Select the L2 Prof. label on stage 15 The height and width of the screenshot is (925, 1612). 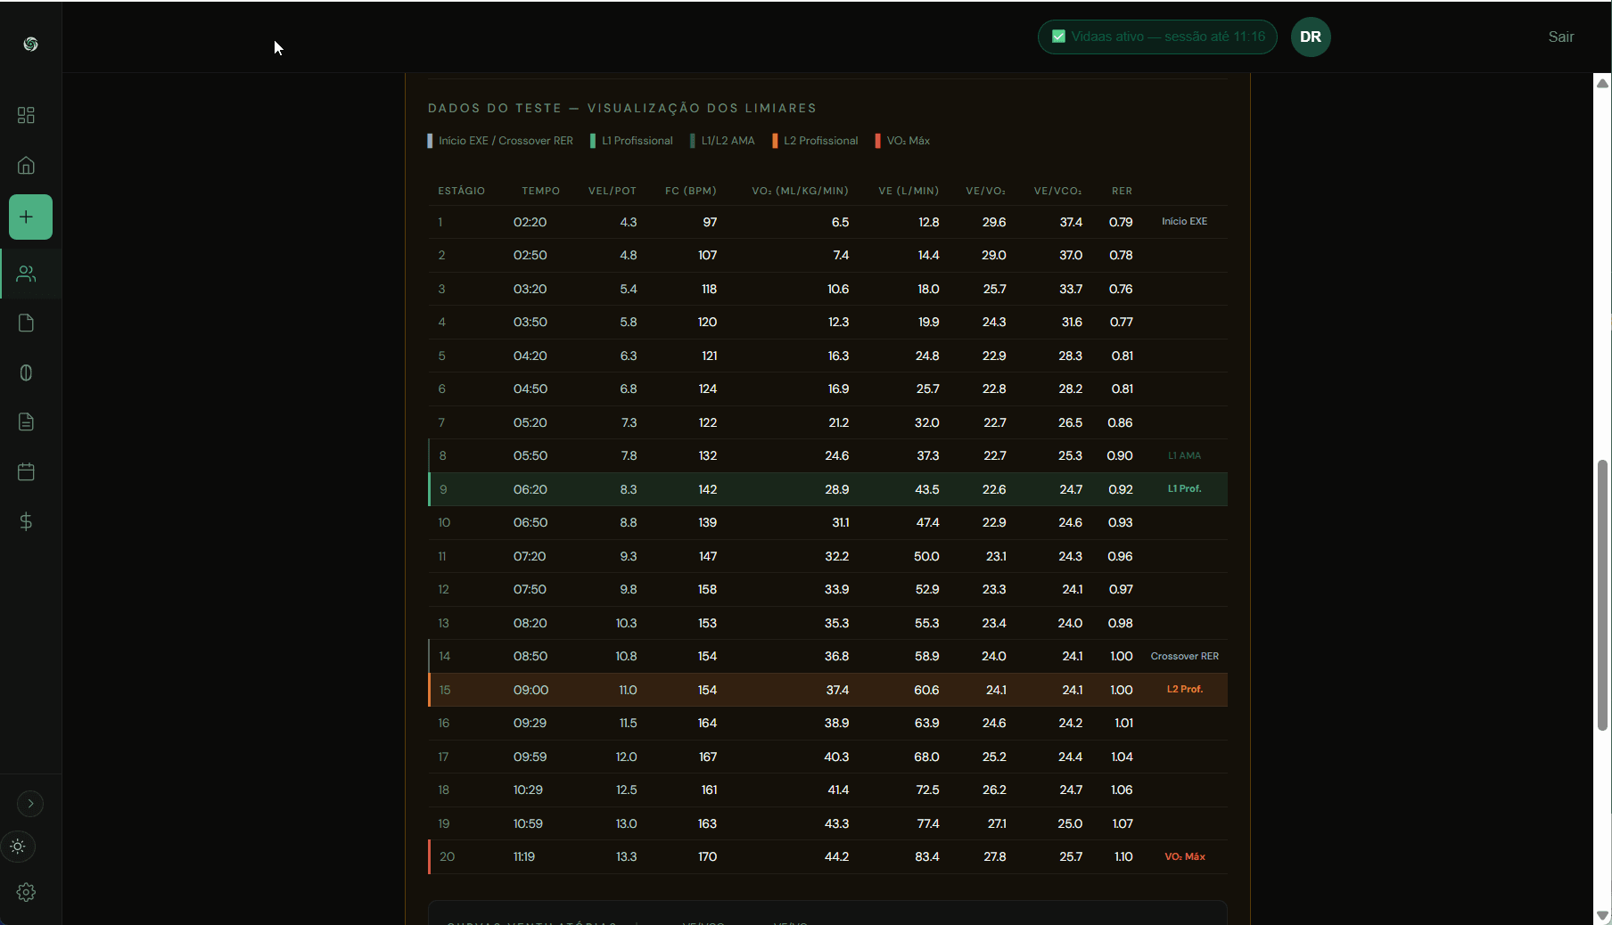click(x=1184, y=689)
